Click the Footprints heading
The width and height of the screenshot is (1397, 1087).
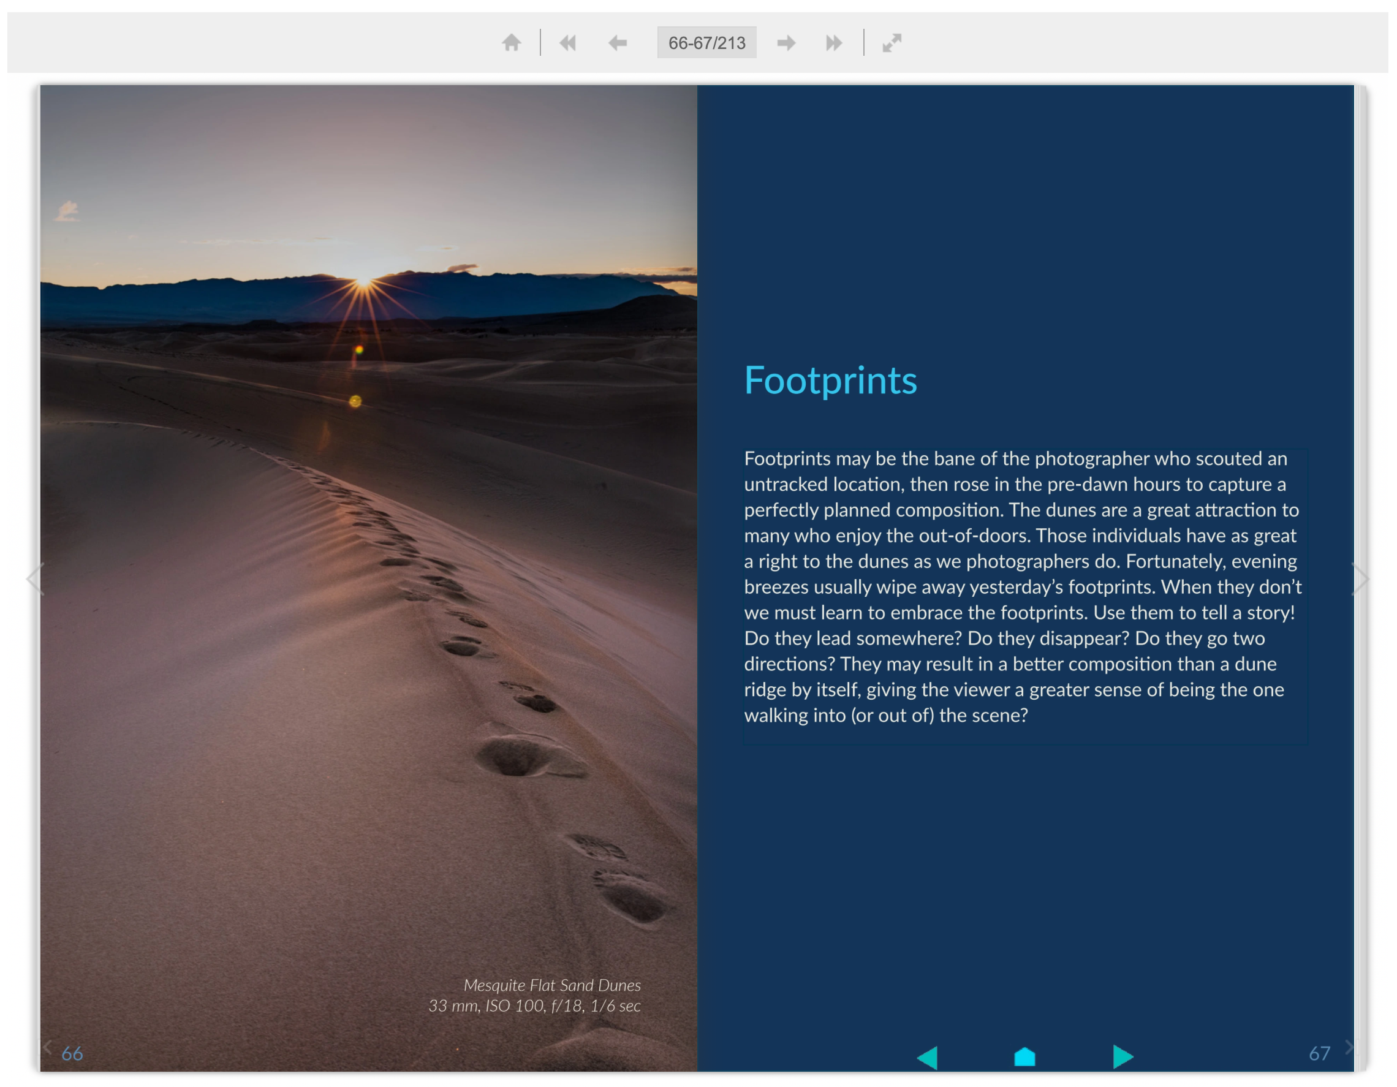[x=830, y=381]
